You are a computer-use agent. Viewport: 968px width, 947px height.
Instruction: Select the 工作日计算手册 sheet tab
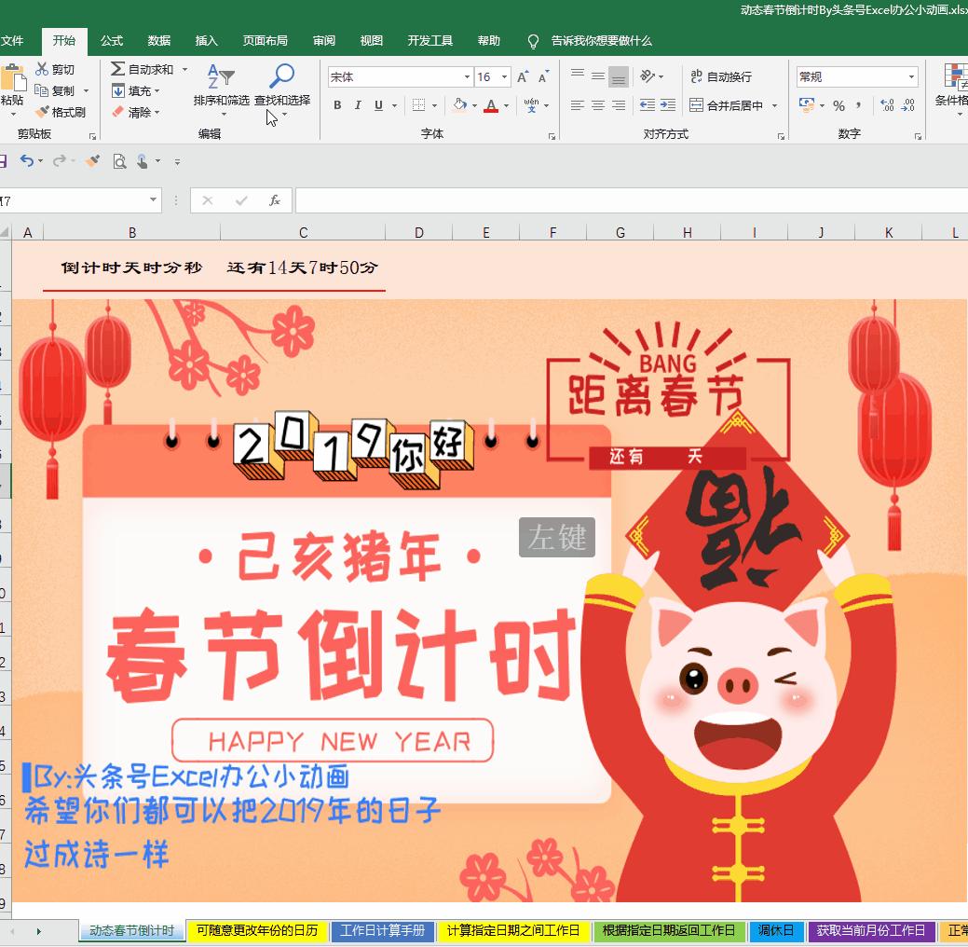click(x=382, y=930)
